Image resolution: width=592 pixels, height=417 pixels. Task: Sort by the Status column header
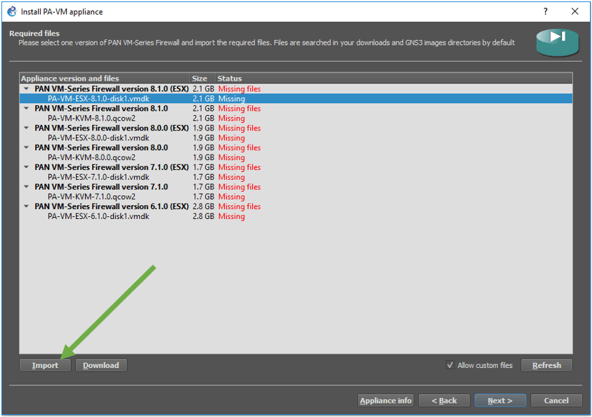[x=394, y=78]
